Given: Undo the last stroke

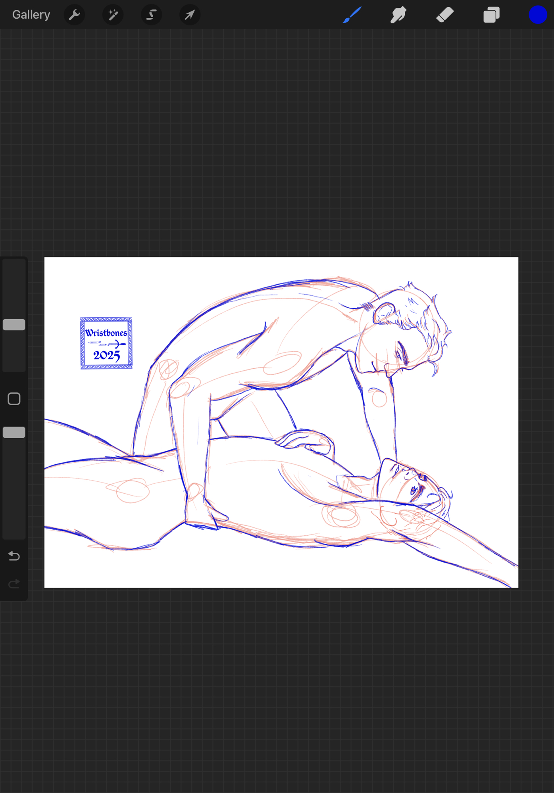Looking at the screenshot, I should pos(14,556).
